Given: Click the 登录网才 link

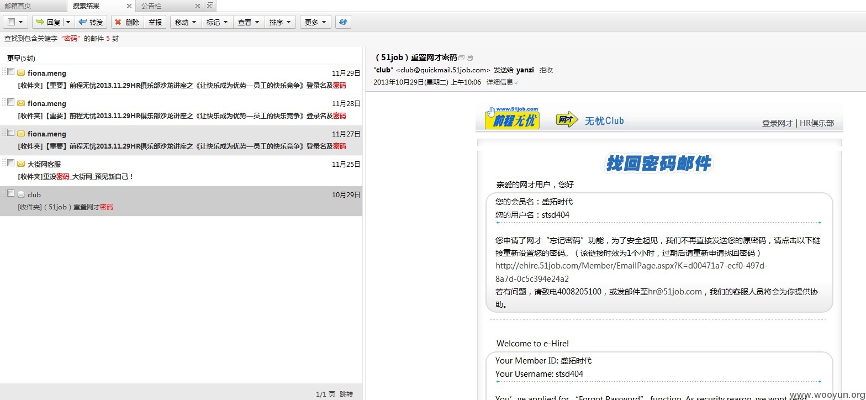Looking at the screenshot, I should click(x=777, y=123).
